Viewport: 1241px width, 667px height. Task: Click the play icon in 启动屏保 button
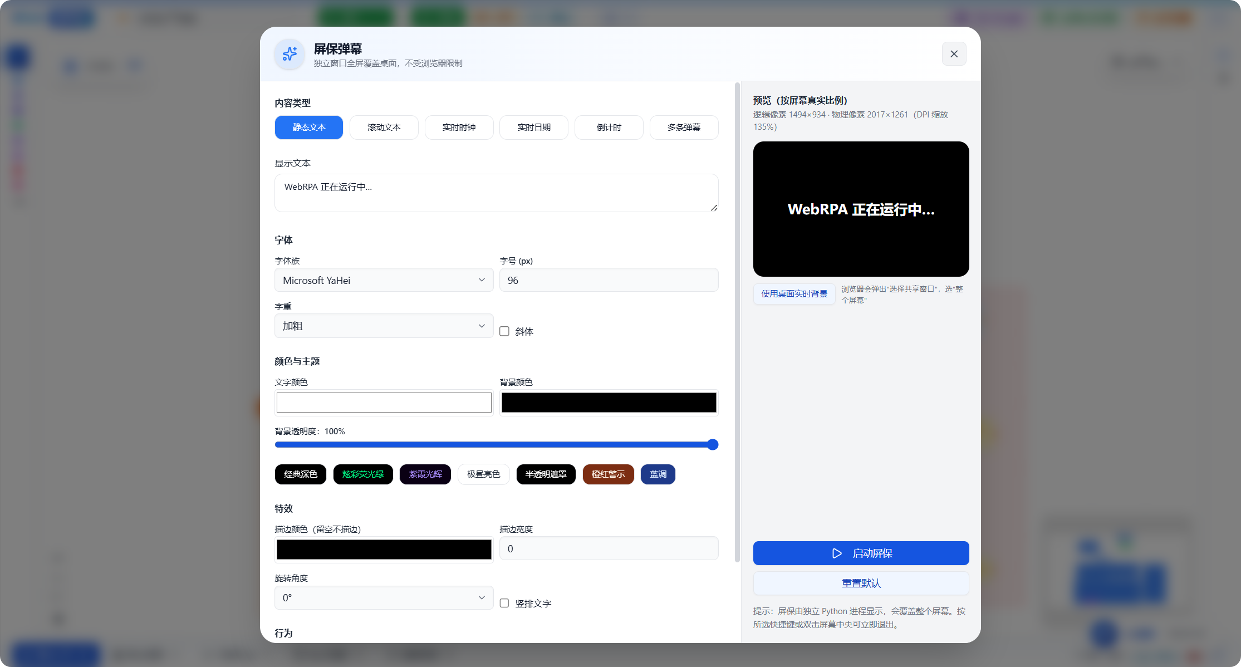point(837,553)
